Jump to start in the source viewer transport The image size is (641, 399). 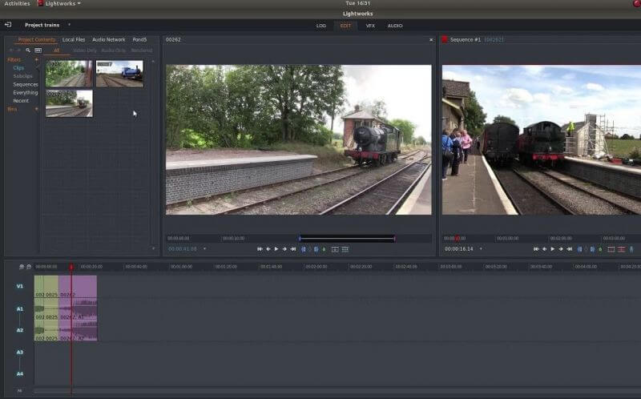pyautogui.click(x=260, y=249)
